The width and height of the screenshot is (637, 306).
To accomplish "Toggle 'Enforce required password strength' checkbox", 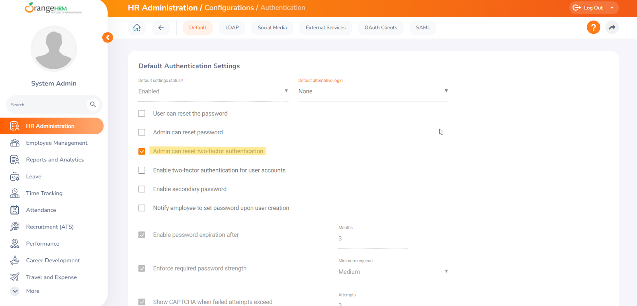I will click(142, 268).
